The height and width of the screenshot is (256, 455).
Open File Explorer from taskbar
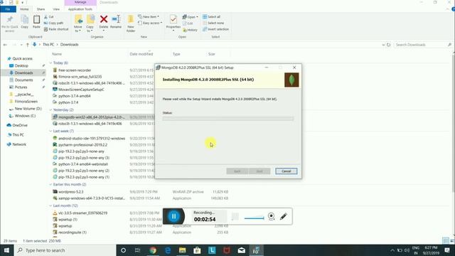182,250
